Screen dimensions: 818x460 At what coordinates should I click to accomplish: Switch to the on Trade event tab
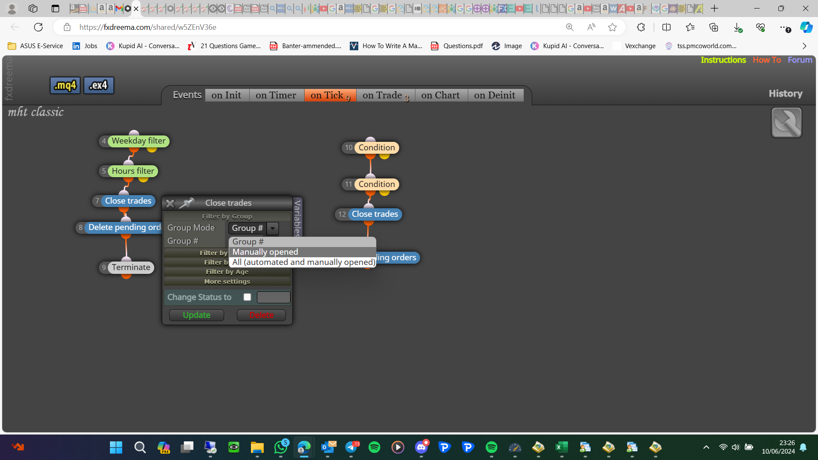click(385, 95)
